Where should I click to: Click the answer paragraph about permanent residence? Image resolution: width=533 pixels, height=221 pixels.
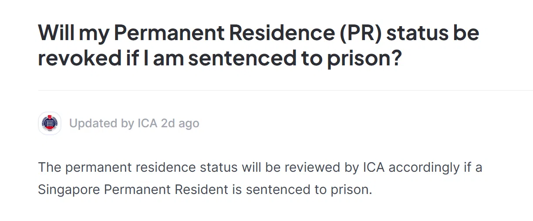coord(260,178)
